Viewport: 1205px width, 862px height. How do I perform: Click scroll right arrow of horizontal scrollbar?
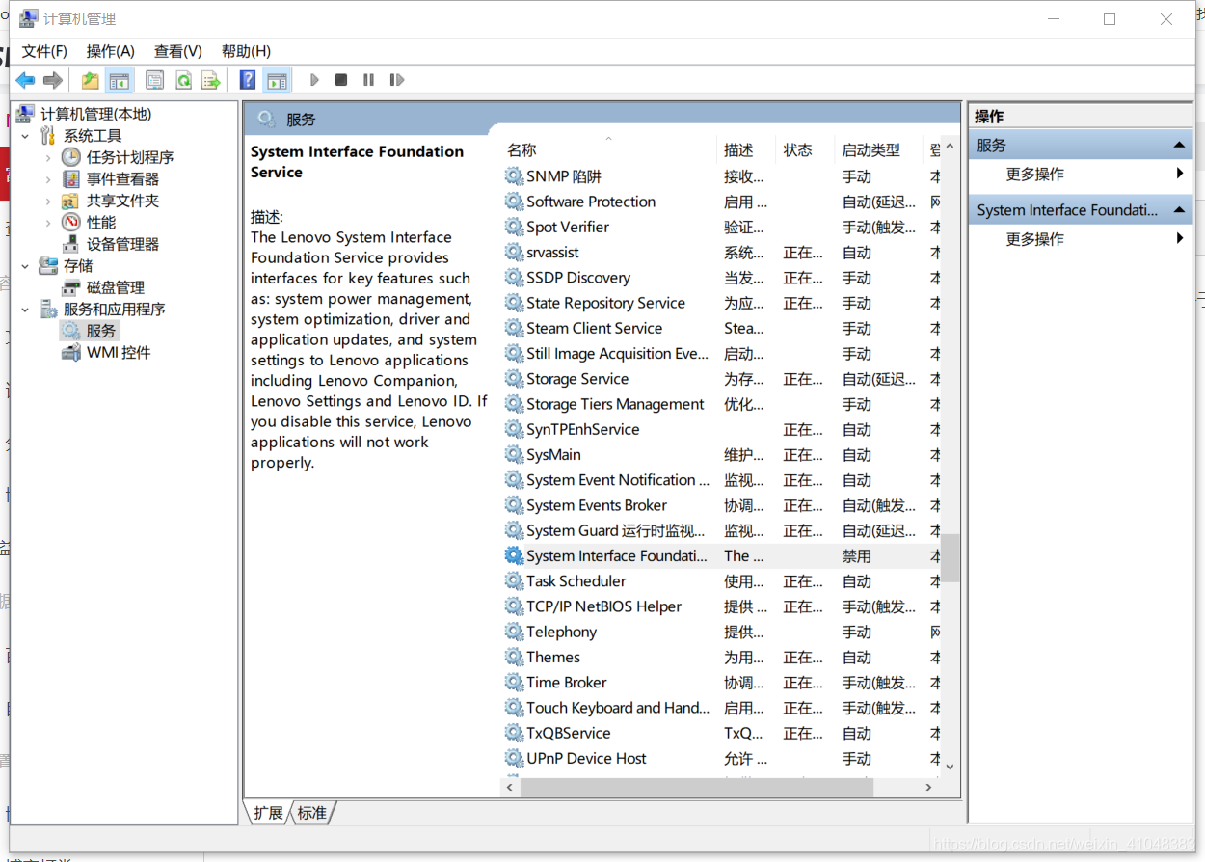tap(928, 787)
